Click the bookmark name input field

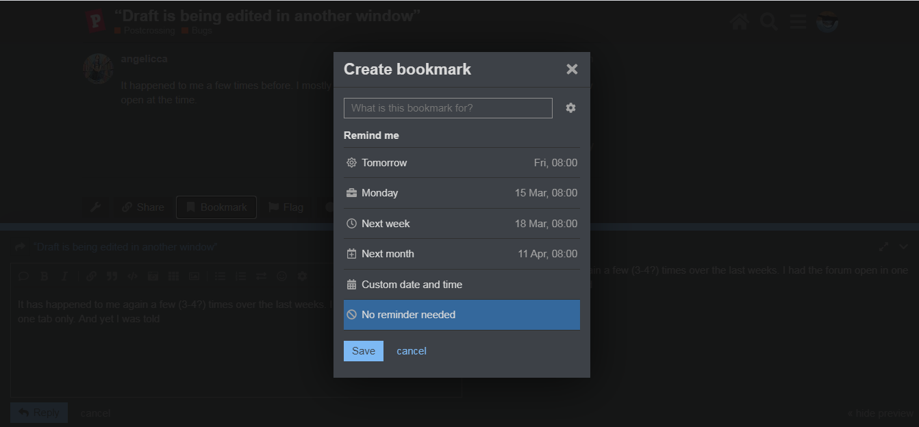(448, 108)
